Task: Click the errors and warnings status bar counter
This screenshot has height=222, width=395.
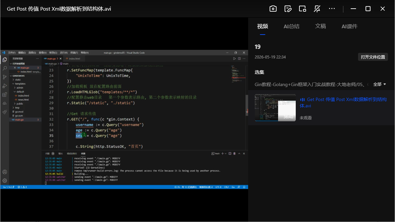Action: tap(22, 187)
